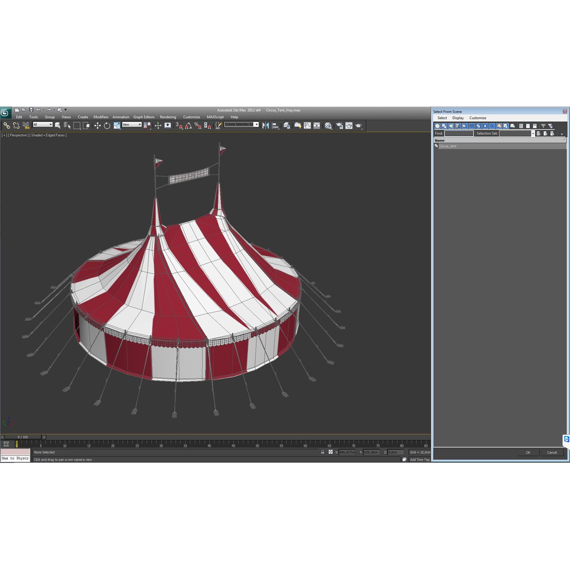Open the Edit menu
The image size is (570, 570).
click(19, 117)
